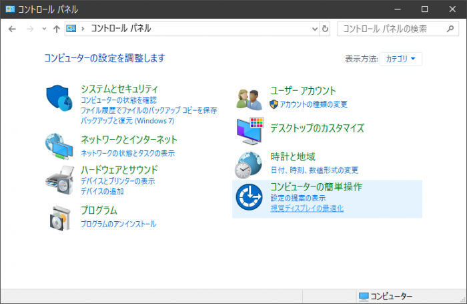Click プログラムのアンインストール link
The image size is (467, 304).
[119, 224]
